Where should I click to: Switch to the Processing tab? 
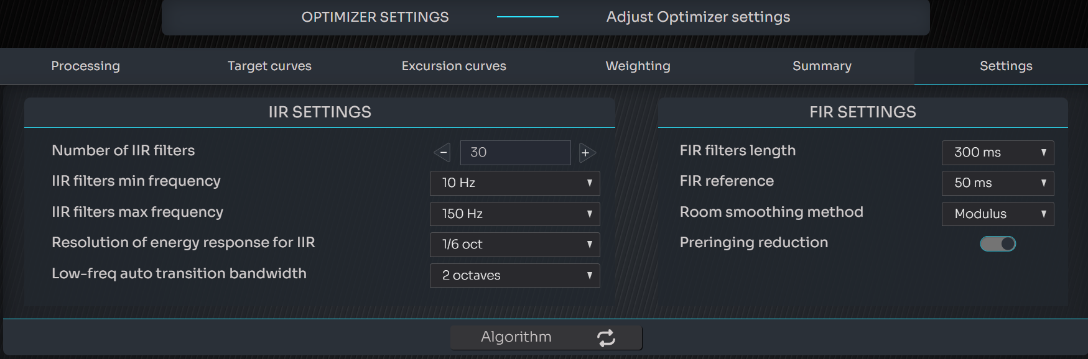pyautogui.click(x=86, y=66)
